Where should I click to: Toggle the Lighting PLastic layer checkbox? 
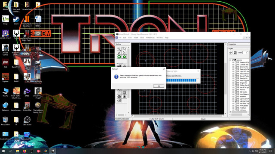[236, 101]
